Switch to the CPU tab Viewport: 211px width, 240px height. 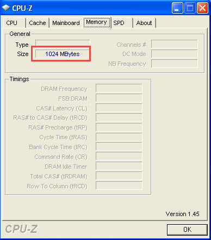pos(14,23)
